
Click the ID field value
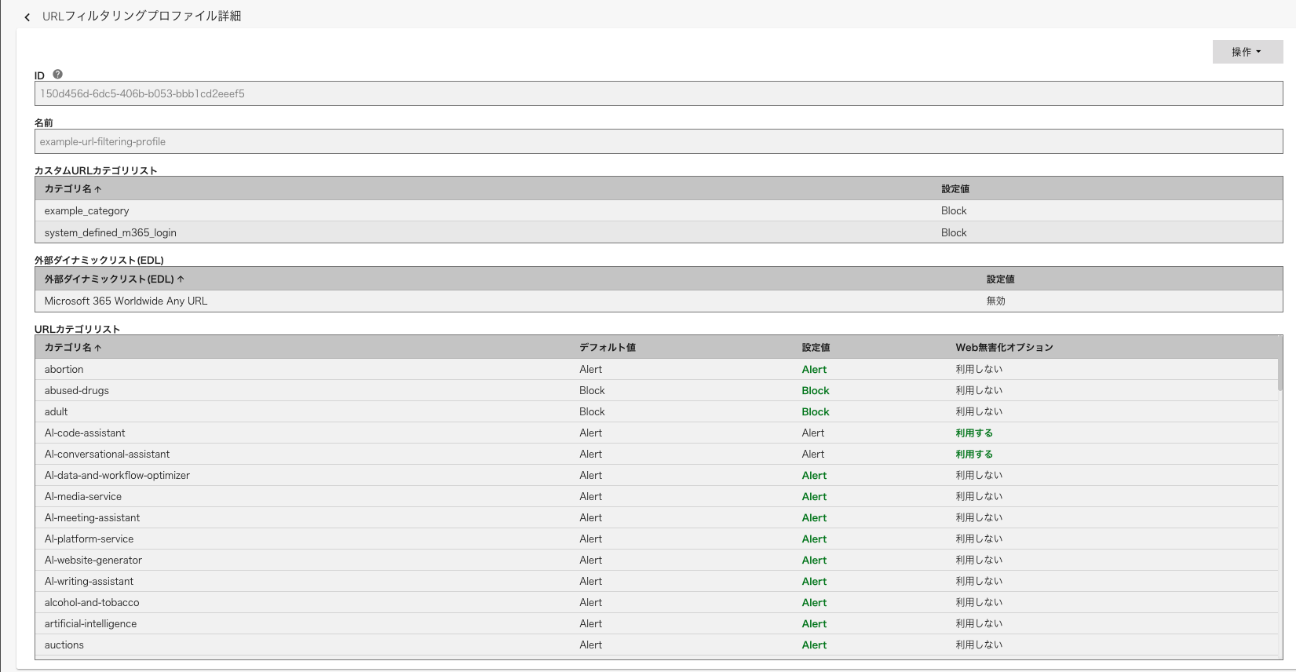coord(659,93)
